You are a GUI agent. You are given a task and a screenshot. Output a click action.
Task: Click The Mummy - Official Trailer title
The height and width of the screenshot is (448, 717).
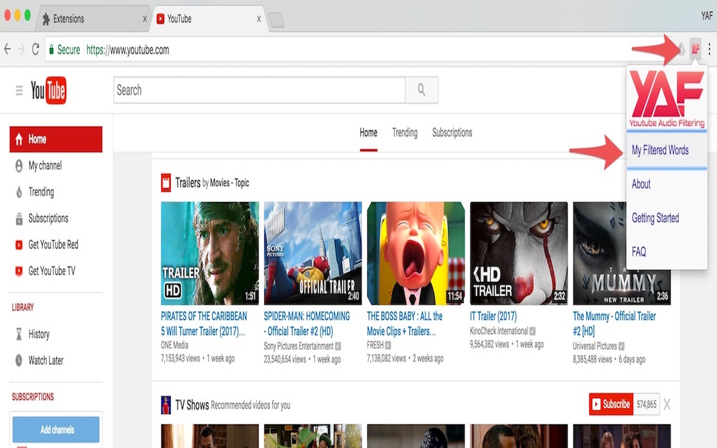click(614, 324)
